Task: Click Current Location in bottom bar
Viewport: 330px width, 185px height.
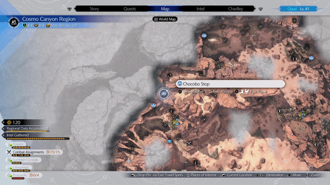Action: [236, 175]
